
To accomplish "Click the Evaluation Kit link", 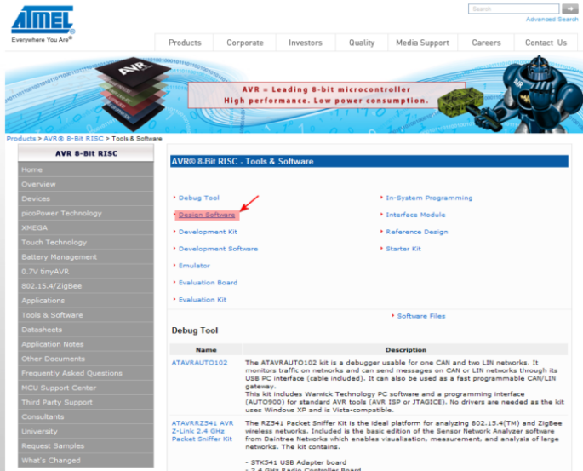I will click(x=203, y=300).
